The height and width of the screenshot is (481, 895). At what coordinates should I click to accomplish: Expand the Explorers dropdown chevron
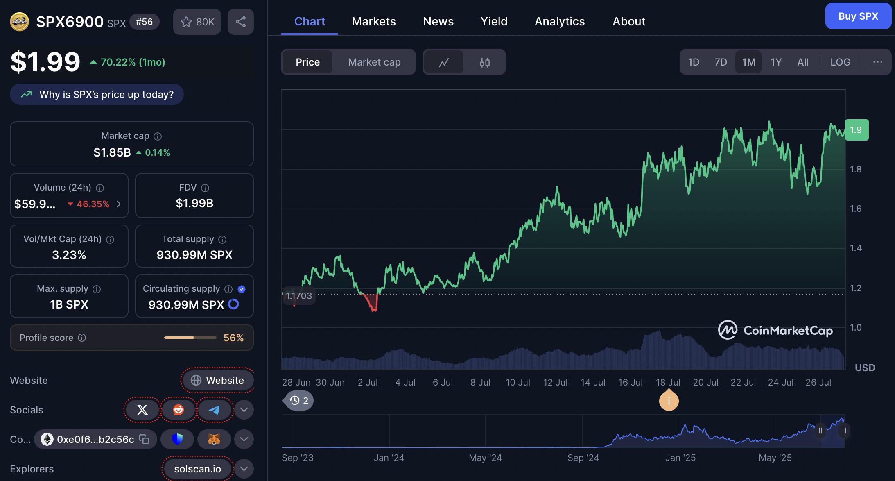(x=244, y=469)
